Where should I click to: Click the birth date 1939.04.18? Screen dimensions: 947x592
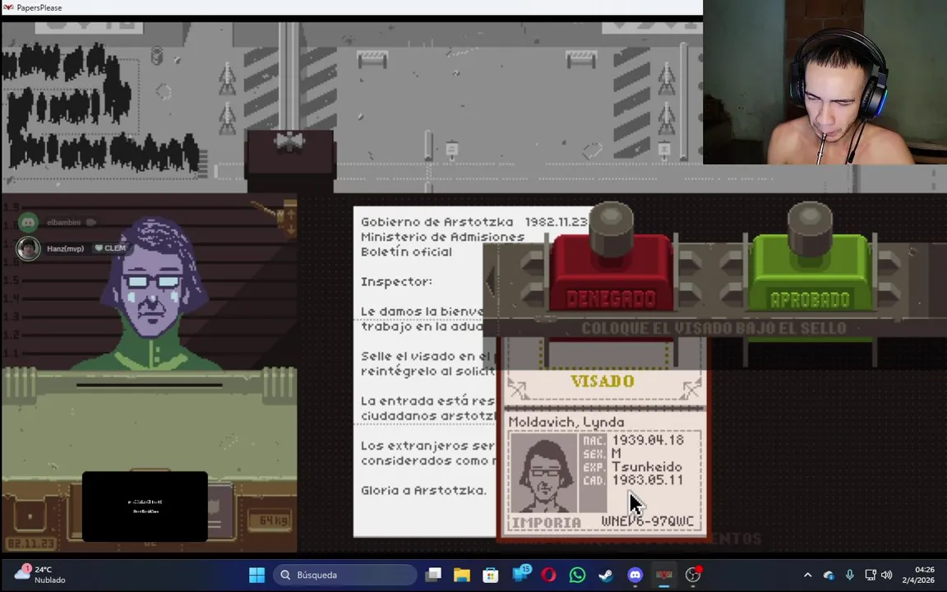click(648, 440)
